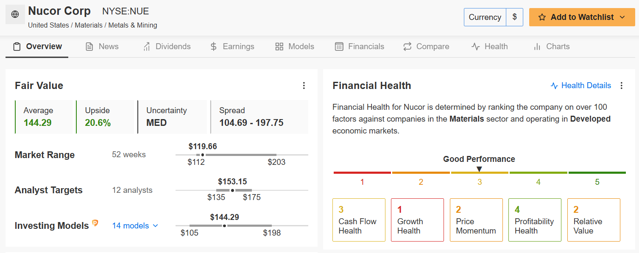Select the Profitability Health score card
This screenshot has width=639, height=253.
point(534,220)
